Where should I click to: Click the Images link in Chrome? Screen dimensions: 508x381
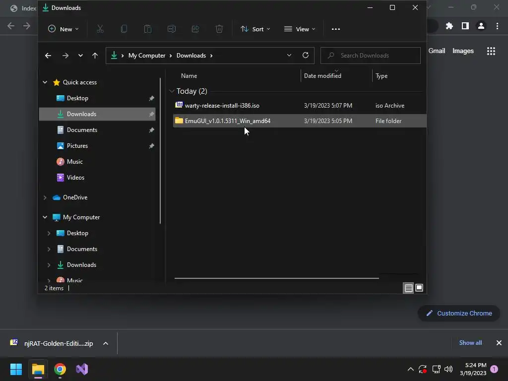tap(463, 51)
